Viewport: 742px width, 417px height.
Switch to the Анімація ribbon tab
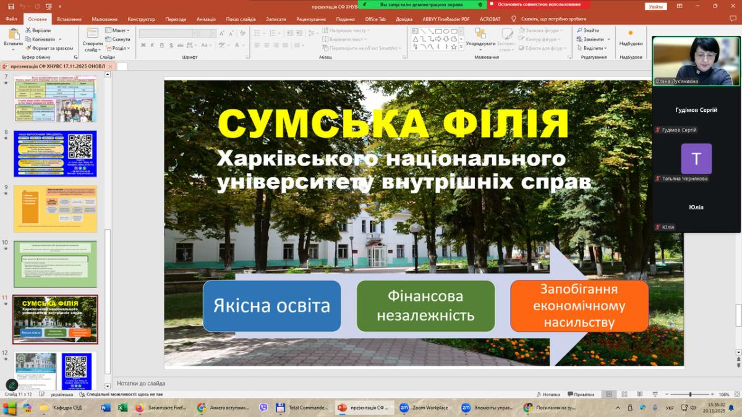tap(206, 19)
